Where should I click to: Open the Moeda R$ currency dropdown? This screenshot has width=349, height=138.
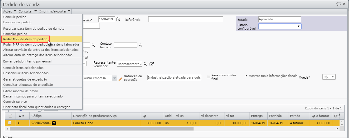329,77
